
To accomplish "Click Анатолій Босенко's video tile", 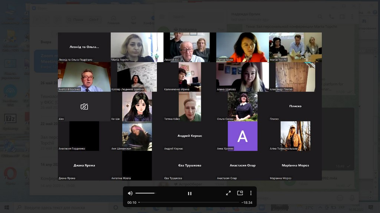I will (84, 77).
